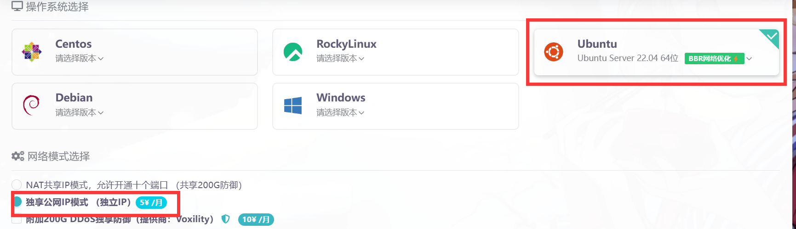This screenshot has width=796, height=229.
Task: Open the RockyLinux 请选择版本 dropdown
Action: point(340,59)
